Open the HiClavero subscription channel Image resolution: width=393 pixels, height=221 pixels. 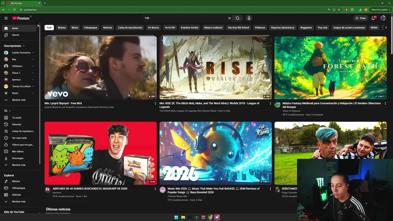(x=20, y=66)
